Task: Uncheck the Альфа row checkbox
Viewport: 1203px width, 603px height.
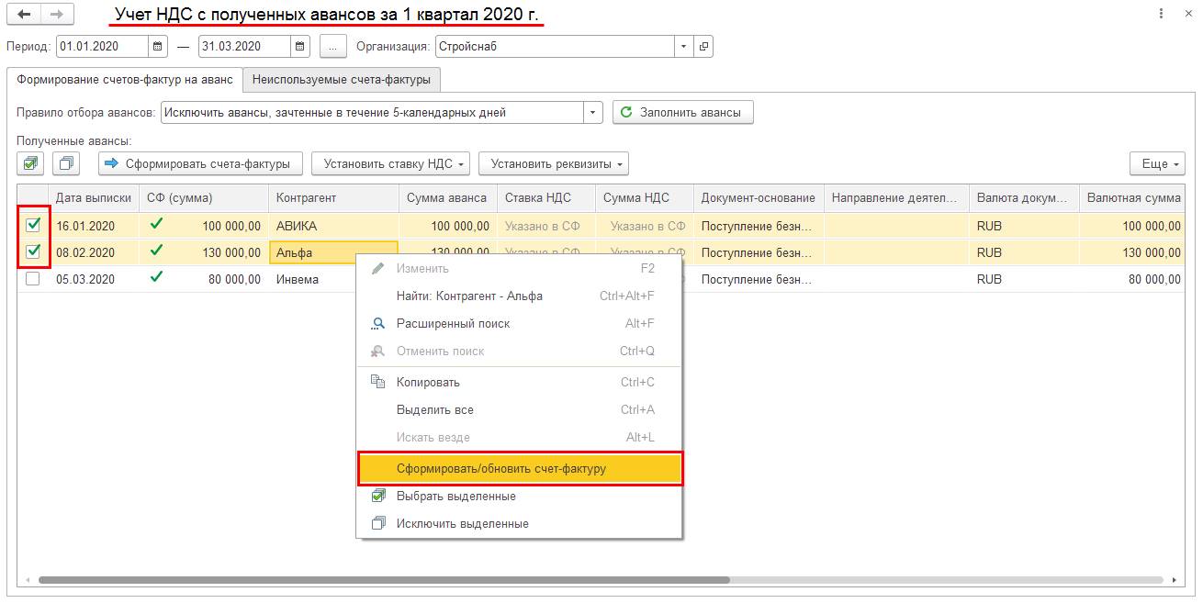Action: [x=33, y=251]
